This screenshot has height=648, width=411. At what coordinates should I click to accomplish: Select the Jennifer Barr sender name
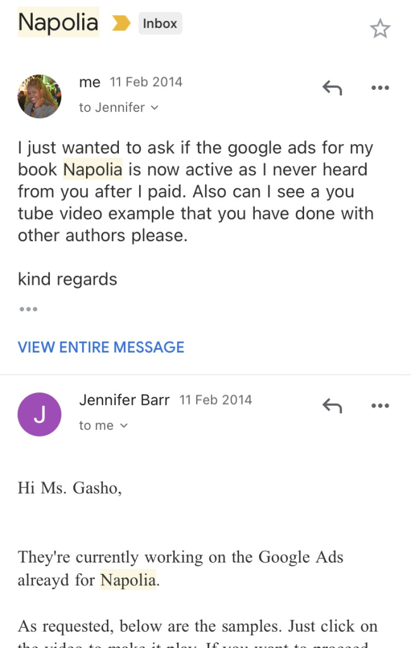(125, 400)
